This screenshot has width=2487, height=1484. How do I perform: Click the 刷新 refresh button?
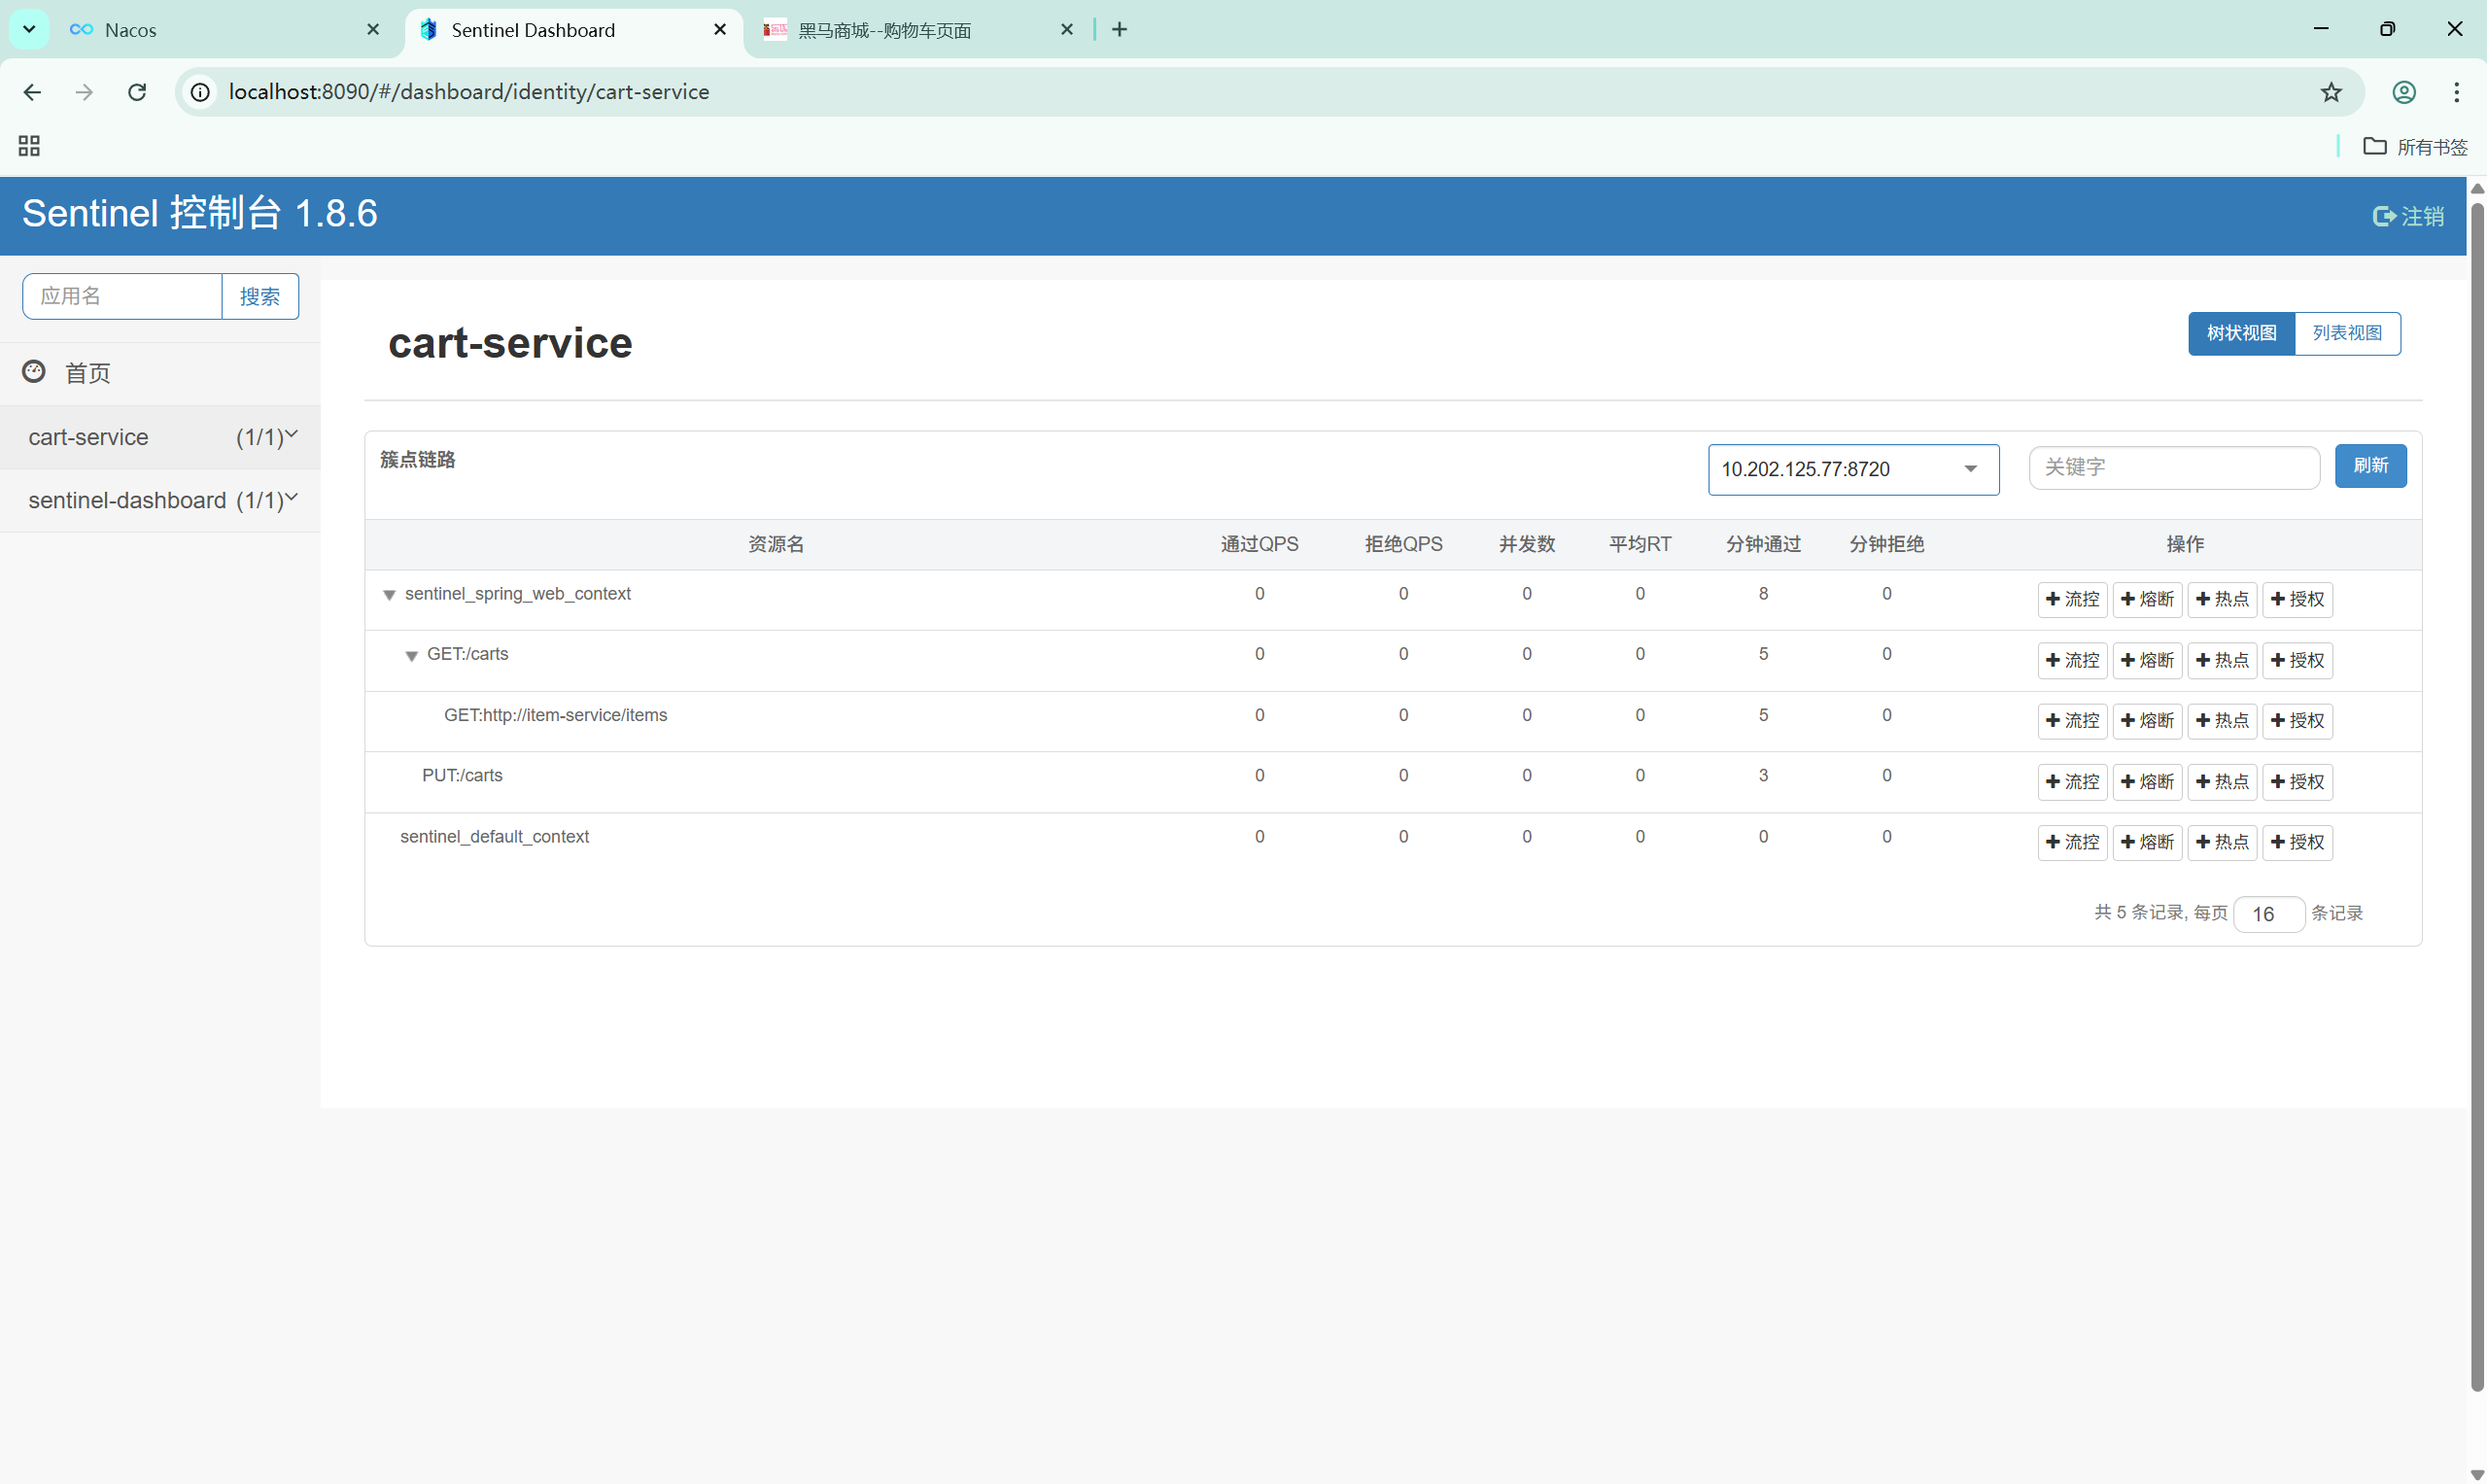click(2369, 466)
